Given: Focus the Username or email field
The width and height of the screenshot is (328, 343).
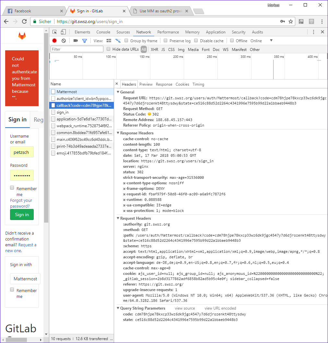Looking at the screenshot, I should (22, 152).
